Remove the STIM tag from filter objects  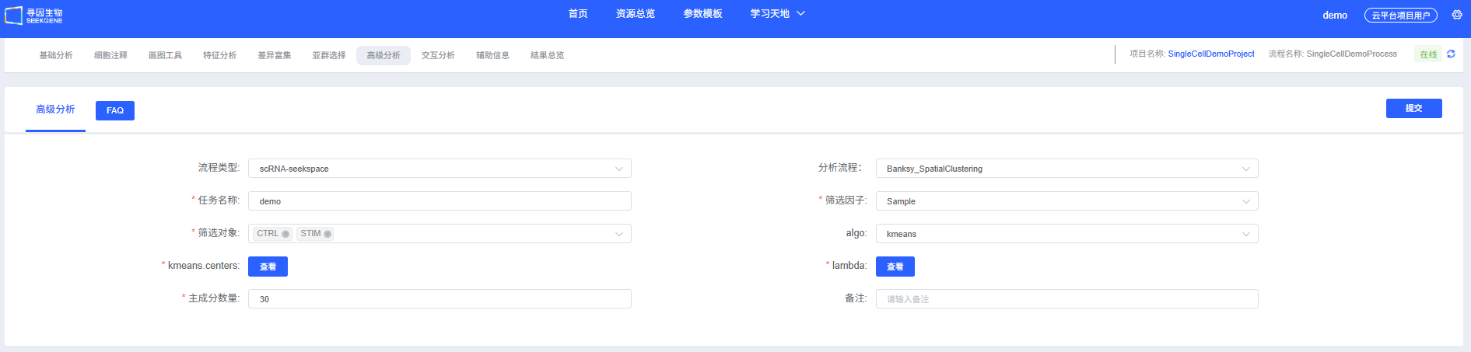point(327,234)
